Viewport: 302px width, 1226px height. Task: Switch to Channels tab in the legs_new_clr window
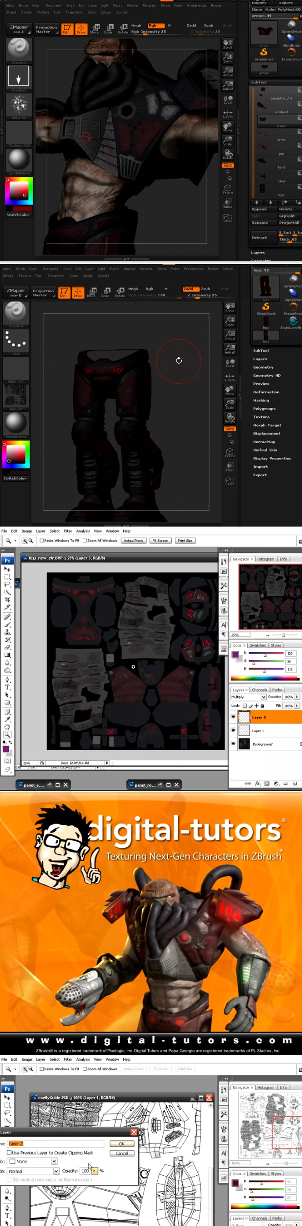259,690
